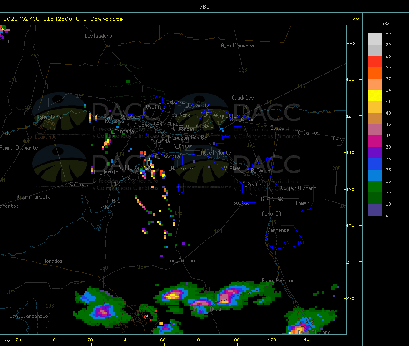Click the 'Guadales' map label

pos(243,98)
